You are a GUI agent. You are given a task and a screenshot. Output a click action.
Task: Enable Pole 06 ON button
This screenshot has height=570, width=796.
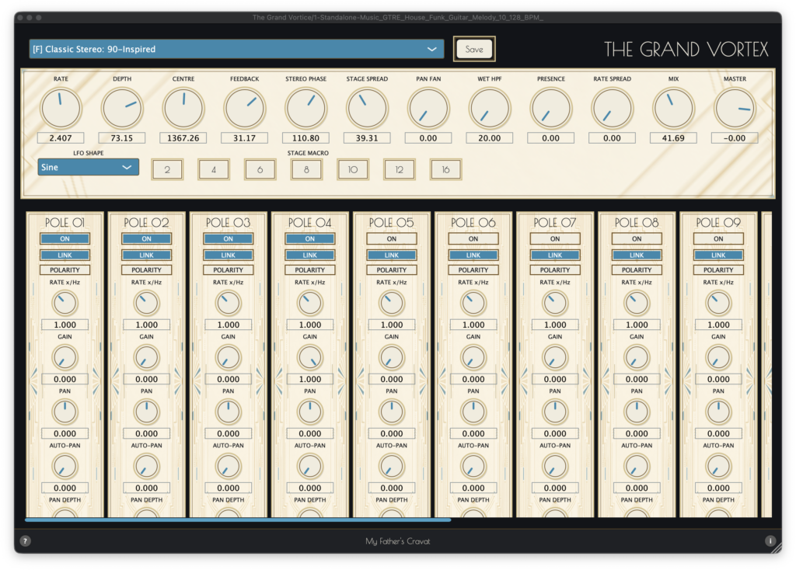coord(473,238)
